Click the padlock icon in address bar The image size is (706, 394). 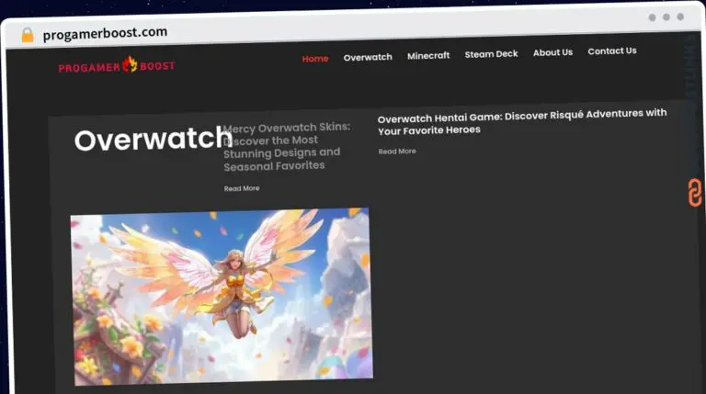[28, 35]
